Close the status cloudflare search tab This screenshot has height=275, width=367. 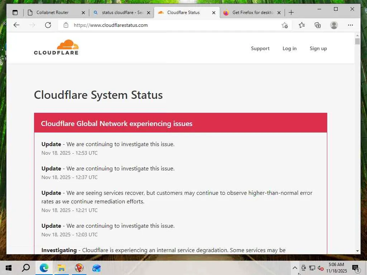[148, 13]
